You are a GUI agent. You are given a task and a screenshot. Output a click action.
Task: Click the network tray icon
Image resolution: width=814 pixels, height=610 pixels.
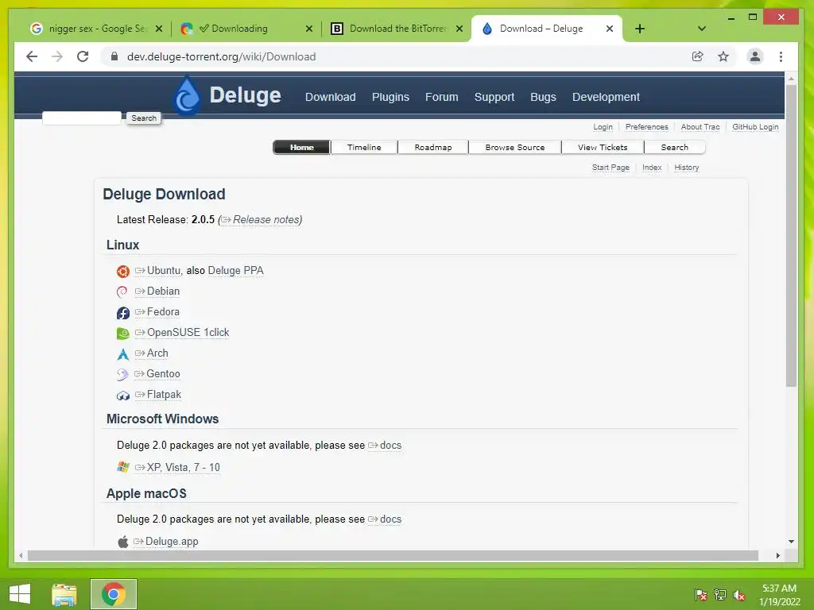pyautogui.click(x=720, y=595)
